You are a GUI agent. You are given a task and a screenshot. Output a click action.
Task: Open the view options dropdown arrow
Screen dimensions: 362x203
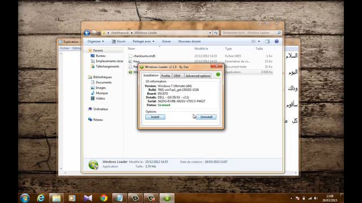[259, 41]
